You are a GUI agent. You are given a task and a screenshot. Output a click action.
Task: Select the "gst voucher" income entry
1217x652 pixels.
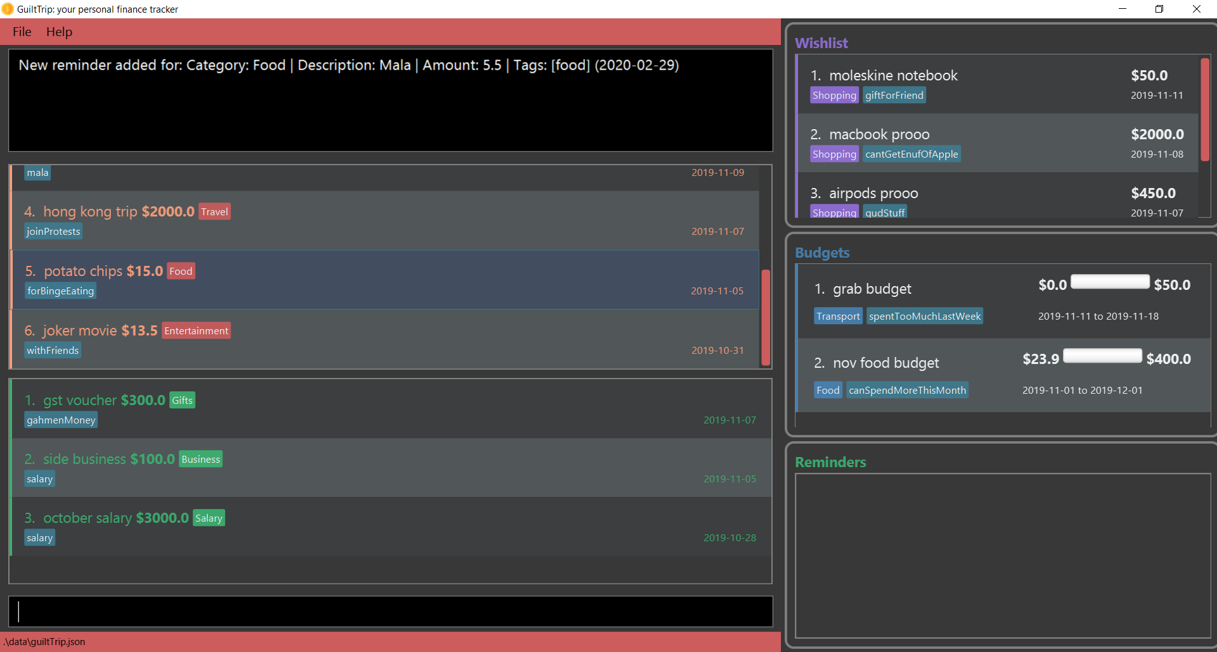point(392,409)
